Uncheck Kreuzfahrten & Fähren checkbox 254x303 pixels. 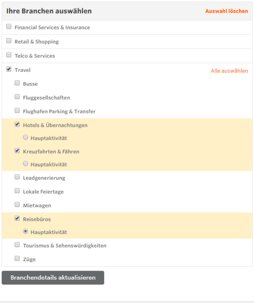tap(17, 151)
